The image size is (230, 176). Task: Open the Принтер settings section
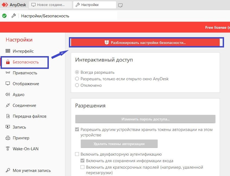21,138
